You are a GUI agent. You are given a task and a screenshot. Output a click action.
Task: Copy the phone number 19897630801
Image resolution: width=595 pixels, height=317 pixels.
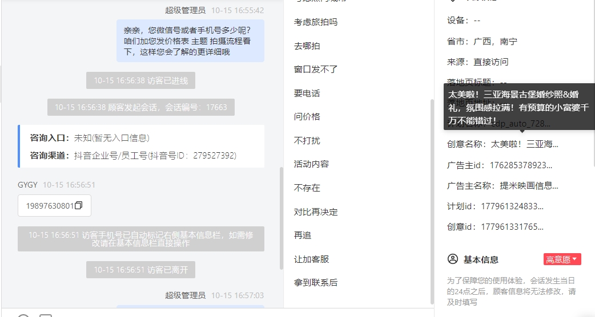[x=79, y=206]
